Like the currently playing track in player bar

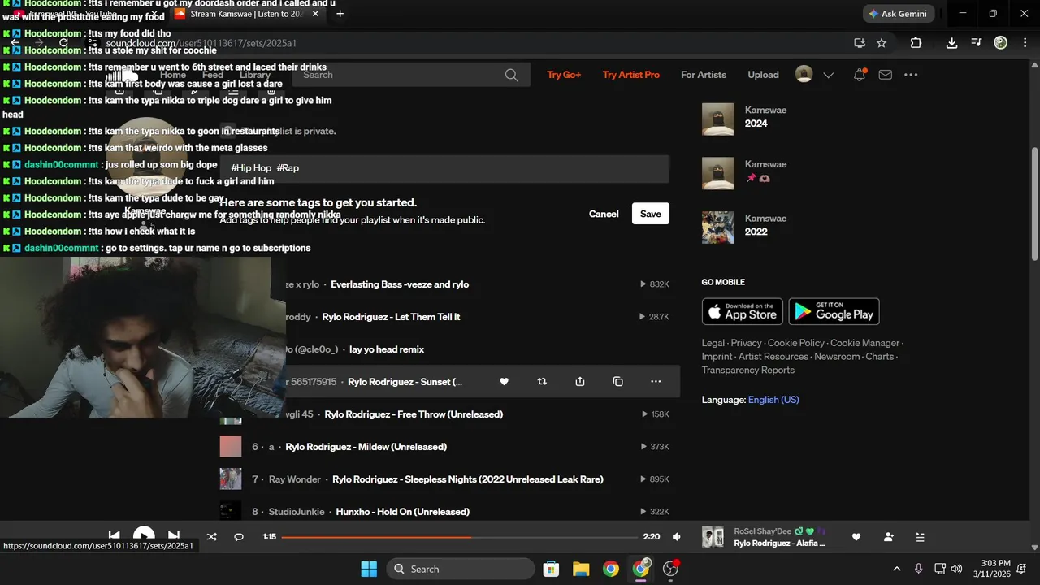point(856,537)
